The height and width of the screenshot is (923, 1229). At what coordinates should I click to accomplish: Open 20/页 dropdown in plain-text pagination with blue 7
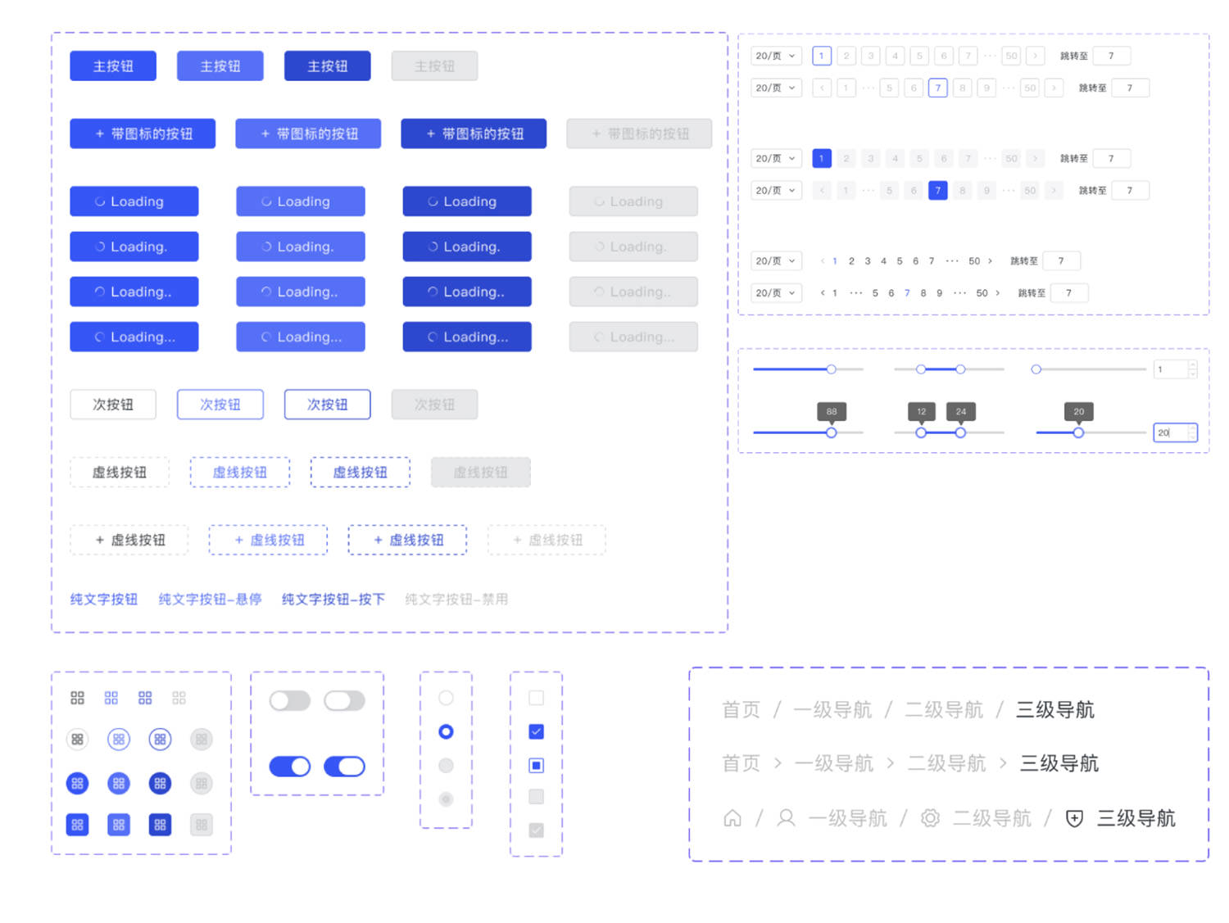click(x=775, y=292)
